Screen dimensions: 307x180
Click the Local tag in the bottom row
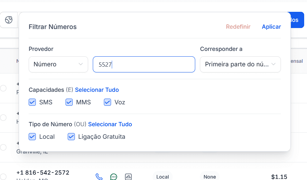pyautogui.click(x=162, y=177)
